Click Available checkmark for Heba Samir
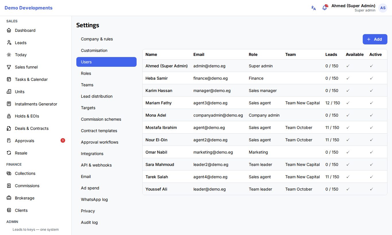 (x=348, y=78)
